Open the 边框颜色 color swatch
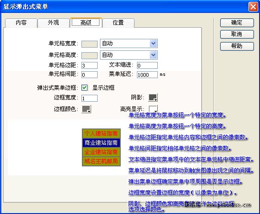This screenshot has width=260, height=214. click(x=87, y=109)
